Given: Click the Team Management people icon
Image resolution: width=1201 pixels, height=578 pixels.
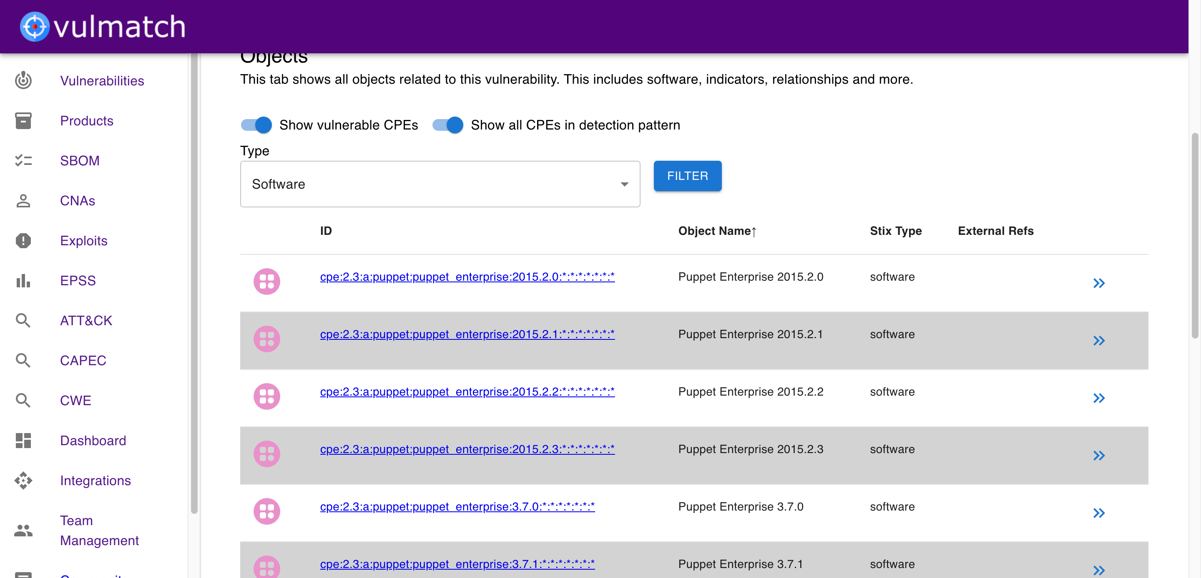Looking at the screenshot, I should pyautogui.click(x=23, y=531).
